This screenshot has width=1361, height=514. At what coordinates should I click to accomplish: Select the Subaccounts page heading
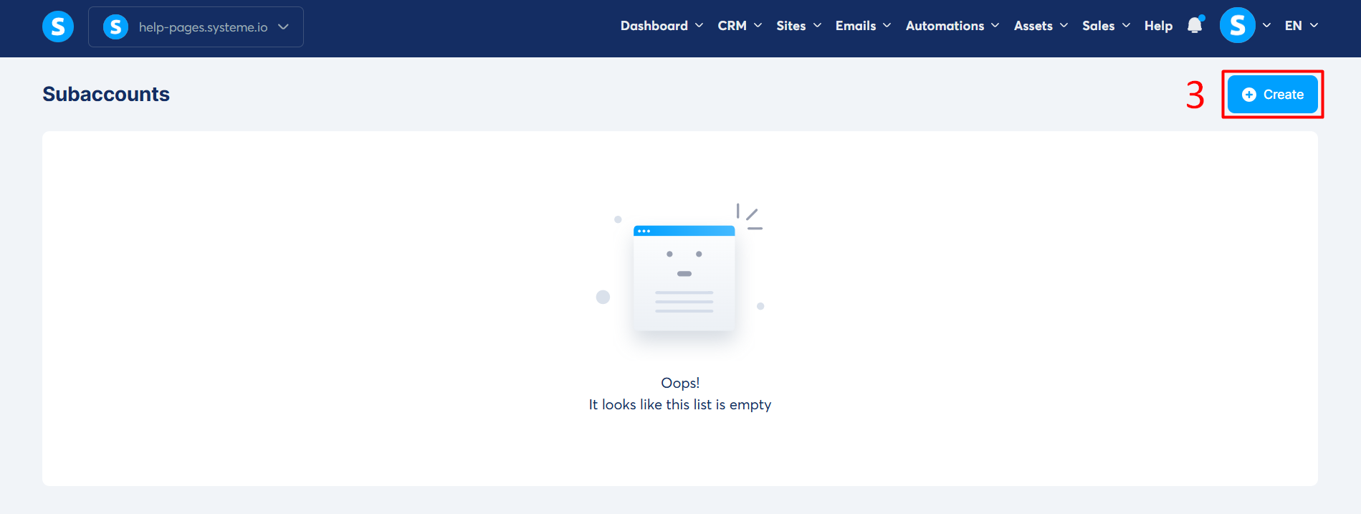(106, 94)
